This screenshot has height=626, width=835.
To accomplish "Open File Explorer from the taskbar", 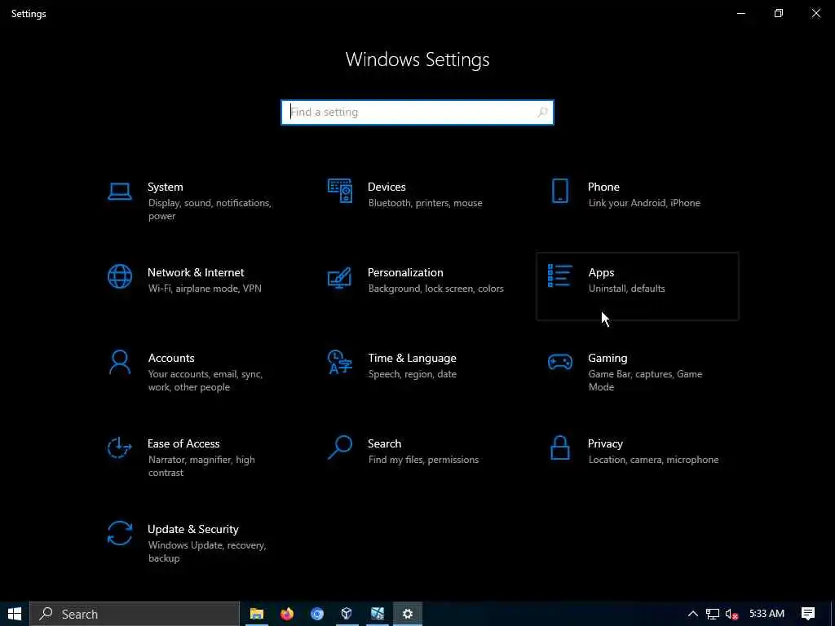I will (x=257, y=614).
